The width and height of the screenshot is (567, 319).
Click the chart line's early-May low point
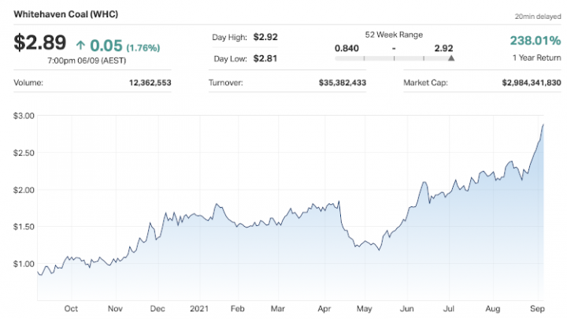(x=379, y=250)
